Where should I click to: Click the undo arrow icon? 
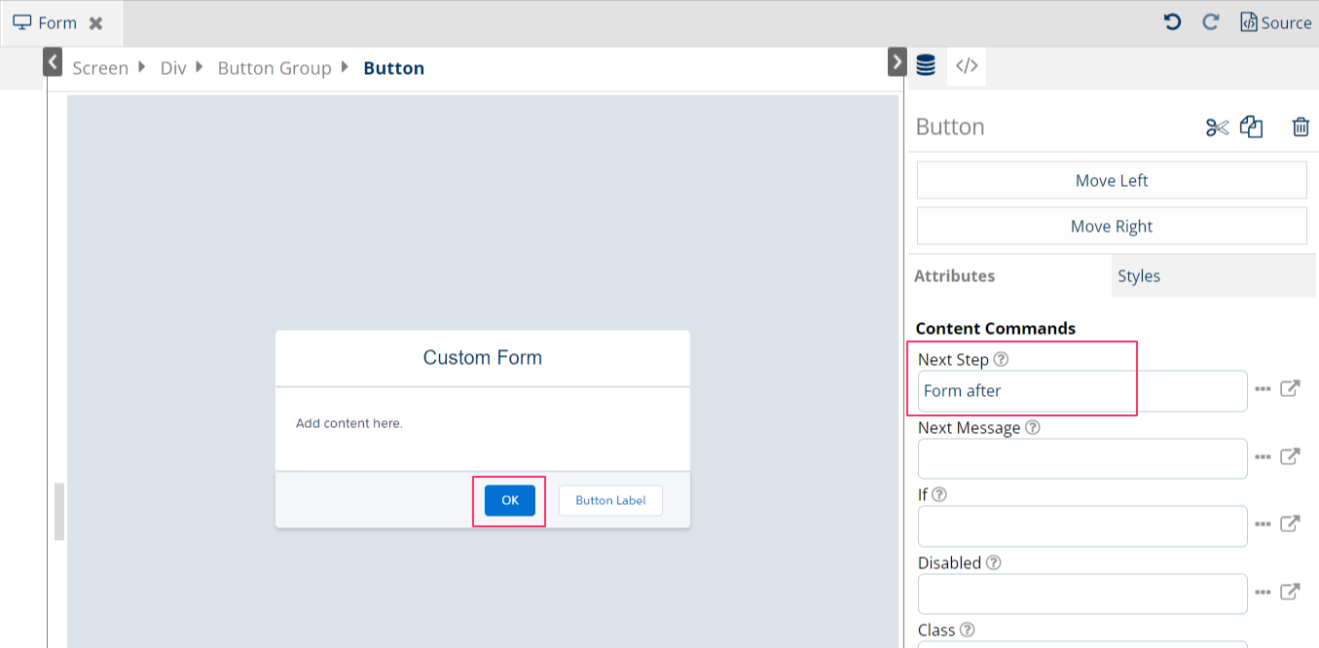(x=1172, y=21)
